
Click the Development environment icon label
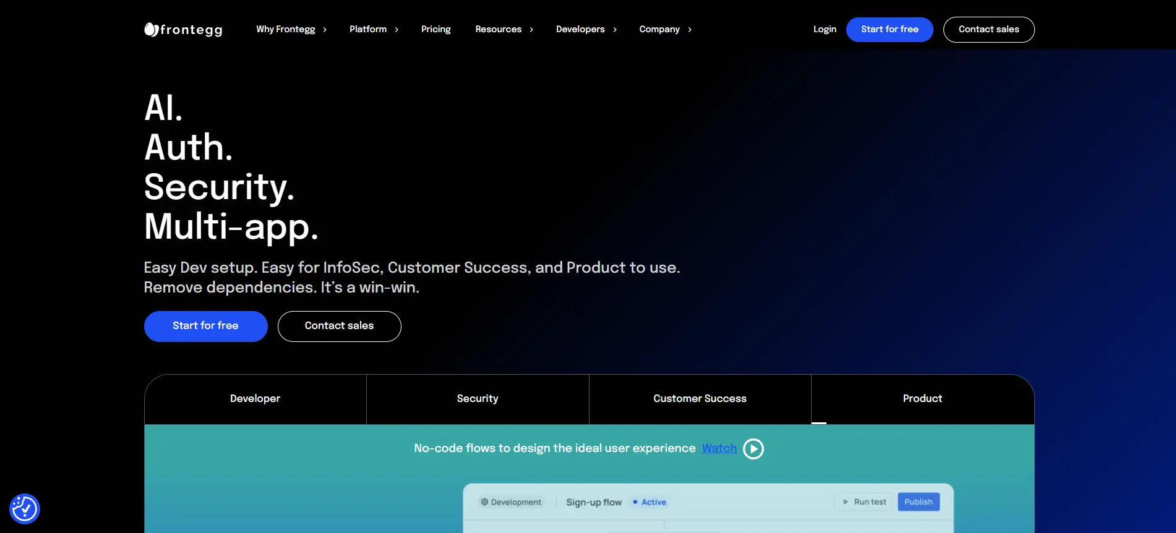click(511, 502)
